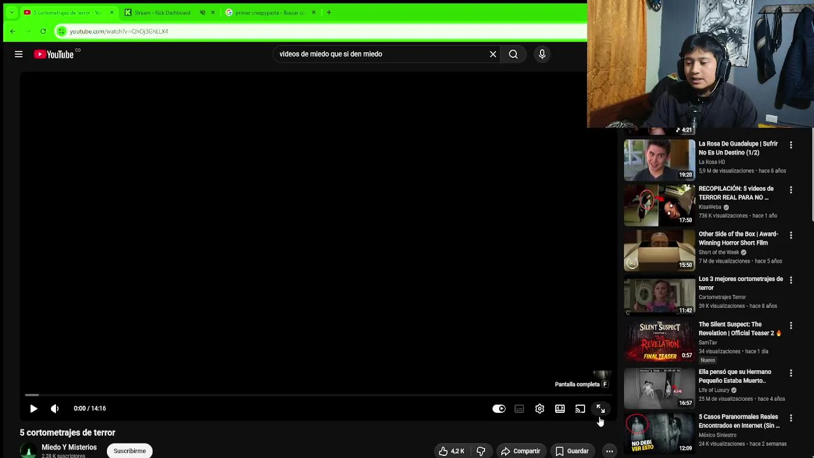Screen dimensions: 814x458
Task: Open México Siniestro channel name
Action: click(717, 436)
